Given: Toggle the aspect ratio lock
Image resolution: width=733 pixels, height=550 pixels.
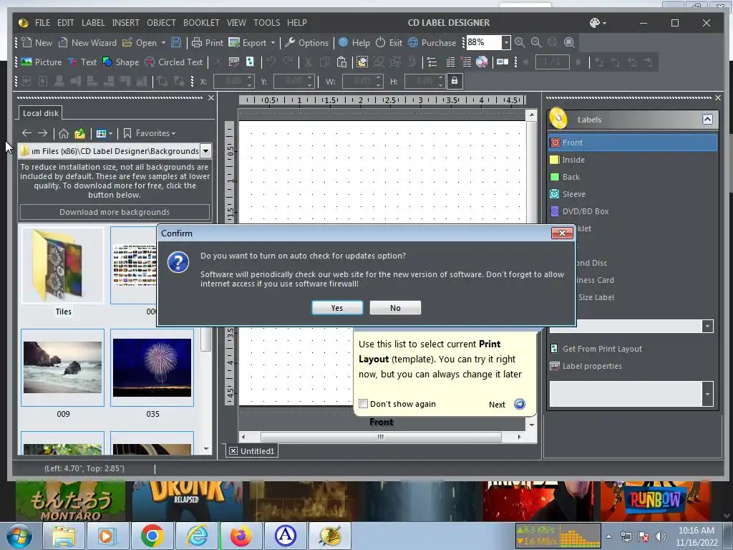Looking at the screenshot, I should point(455,81).
